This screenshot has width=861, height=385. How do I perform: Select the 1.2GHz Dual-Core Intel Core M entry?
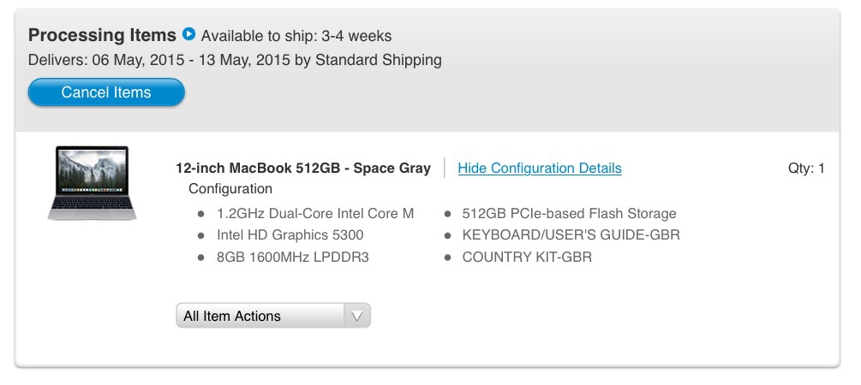315,213
